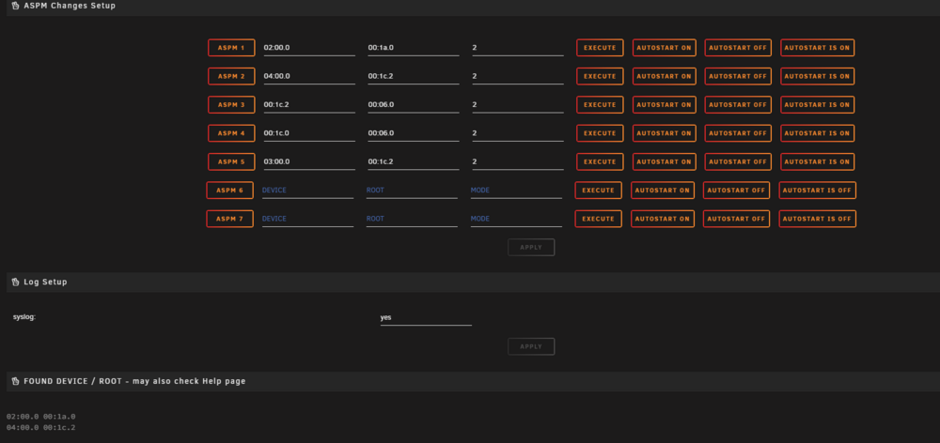Click AUTOSTART IS ON status for ASPM 4
The image size is (940, 443).
point(817,133)
